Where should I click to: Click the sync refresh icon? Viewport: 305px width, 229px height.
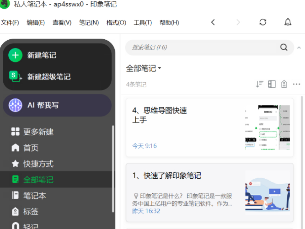coord(263,22)
